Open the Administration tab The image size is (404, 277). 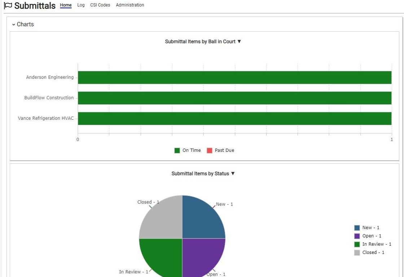[x=130, y=5]
